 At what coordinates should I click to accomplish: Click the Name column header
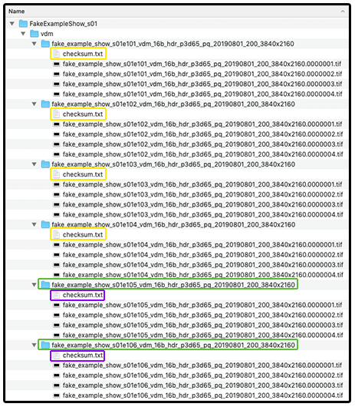177,12
